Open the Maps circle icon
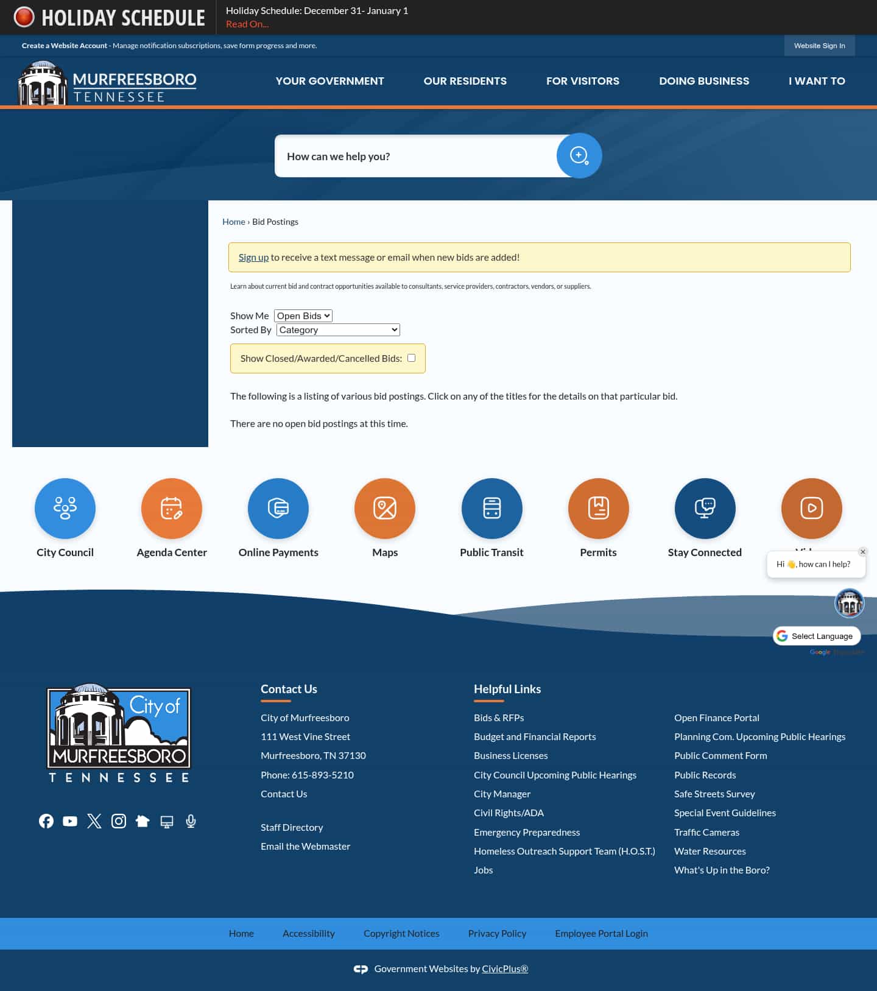 click(x=385, y=508)
